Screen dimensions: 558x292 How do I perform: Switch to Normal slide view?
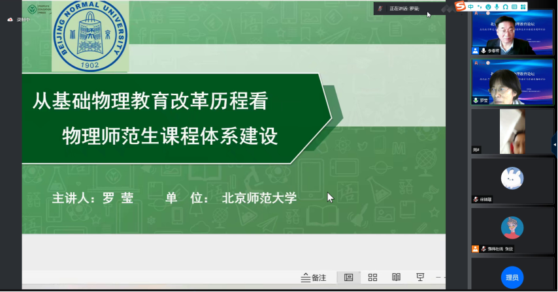point(348,277)
